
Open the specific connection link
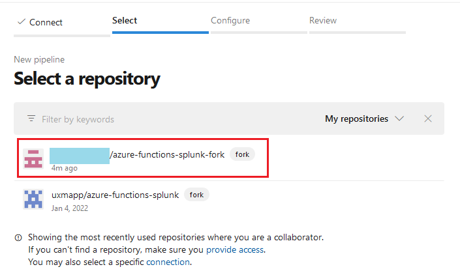[x=168, y=262]
